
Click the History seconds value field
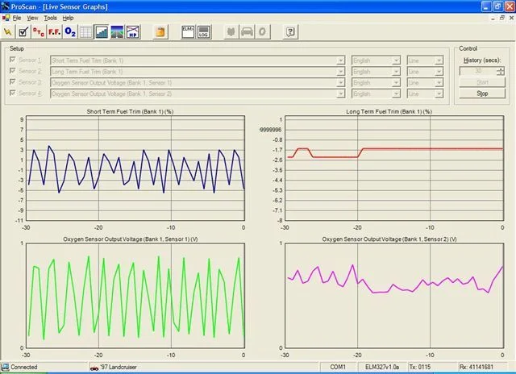(x=478, y=71)
